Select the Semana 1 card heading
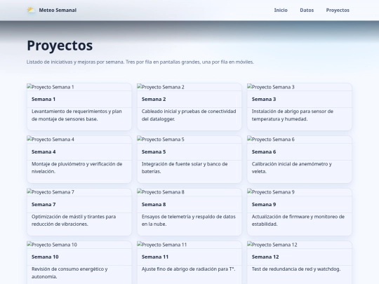Viewport: 379px width, 284px height. point(44,100)
